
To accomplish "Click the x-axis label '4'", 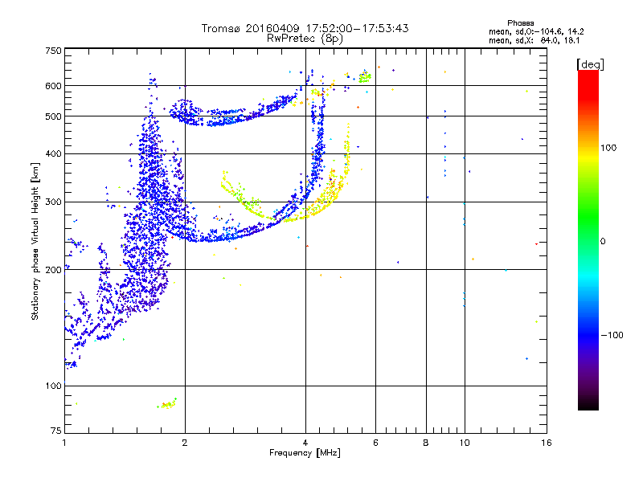I will tap(305, 443).
